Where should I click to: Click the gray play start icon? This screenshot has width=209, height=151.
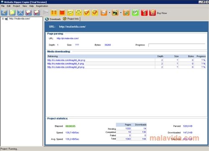click(x=46, y=13)
